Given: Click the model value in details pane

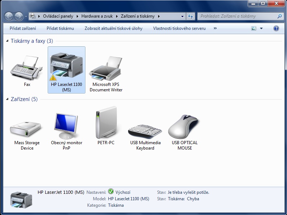Looking at the screenshot, I should click(128, 199).
